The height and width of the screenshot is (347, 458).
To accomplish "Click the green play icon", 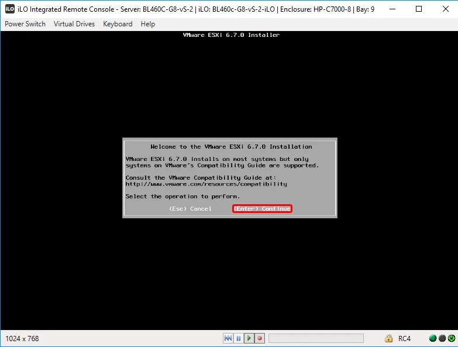I will 249,338.
